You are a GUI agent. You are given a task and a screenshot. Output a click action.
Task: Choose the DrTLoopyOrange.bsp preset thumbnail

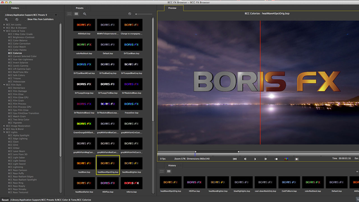(x=84, y=84)
